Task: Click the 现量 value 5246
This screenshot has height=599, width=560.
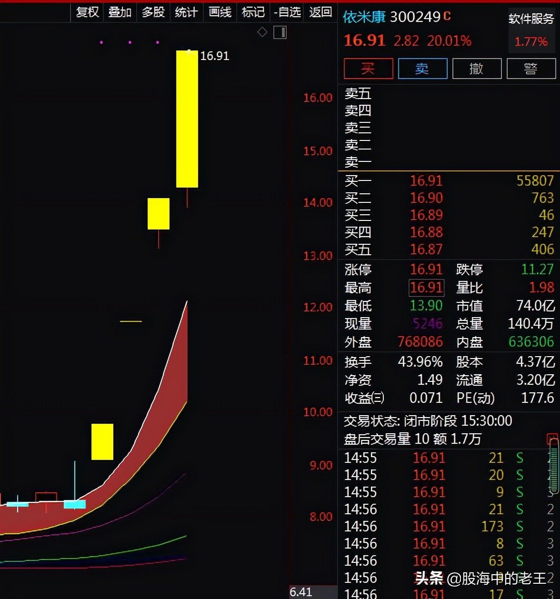Action: 428,324
